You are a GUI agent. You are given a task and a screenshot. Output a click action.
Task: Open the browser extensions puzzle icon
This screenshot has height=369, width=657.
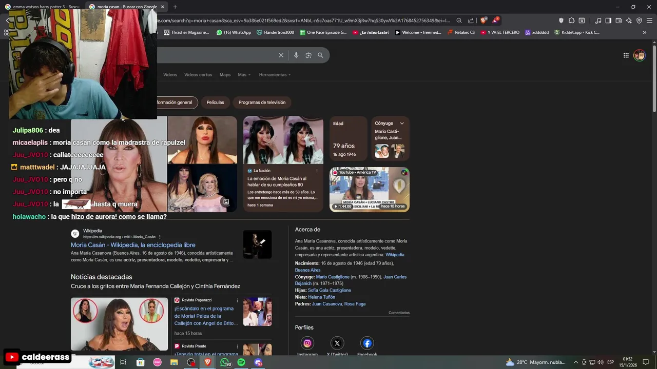click(571, 20)
